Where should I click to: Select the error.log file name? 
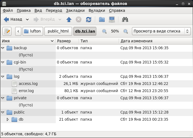26,91
